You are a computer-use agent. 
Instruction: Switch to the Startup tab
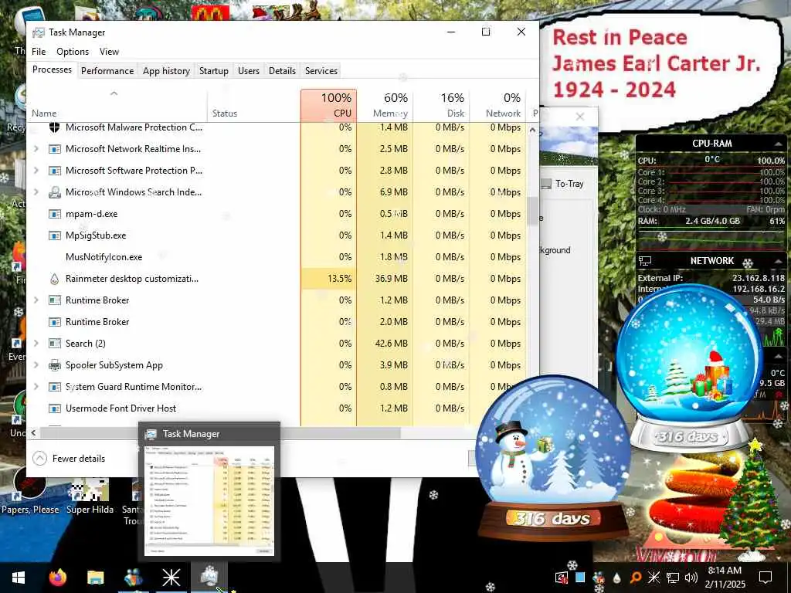click(214, 70)
